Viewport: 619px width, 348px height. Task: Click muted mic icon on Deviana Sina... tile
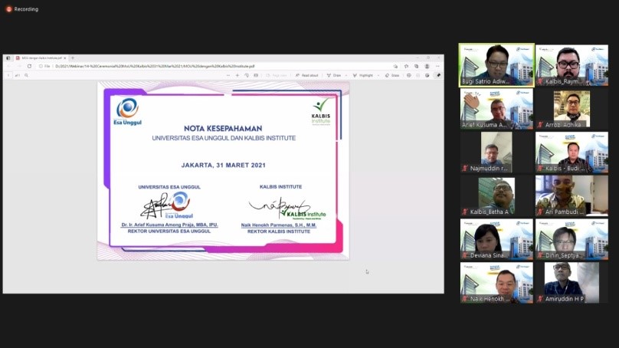pyautogui.click(x=465, y=255)
